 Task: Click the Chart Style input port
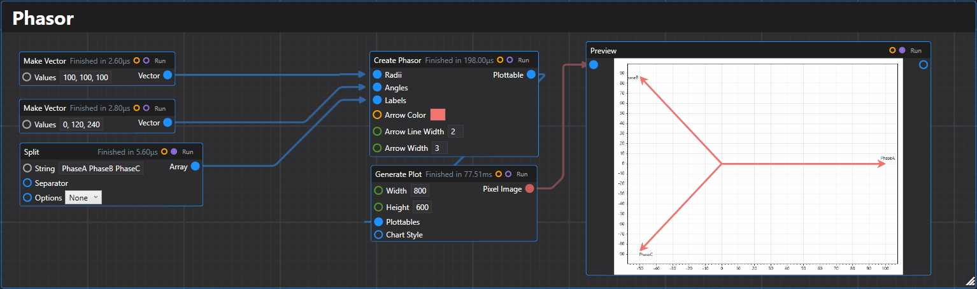click(x=378, y=234)
